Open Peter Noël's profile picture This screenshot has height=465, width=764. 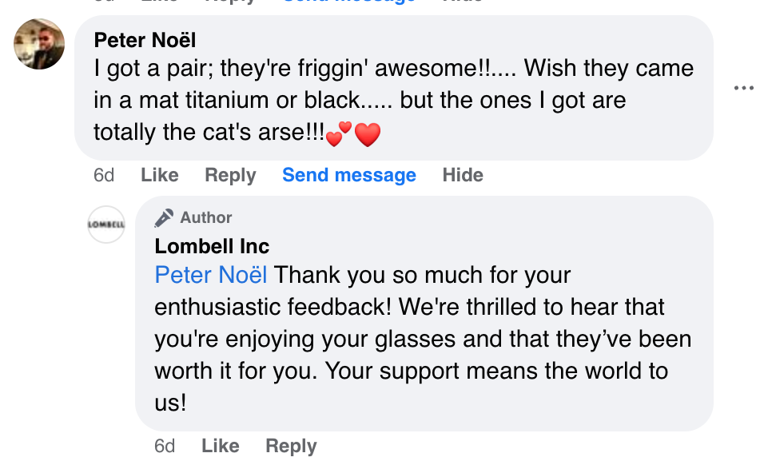(39, 44)
